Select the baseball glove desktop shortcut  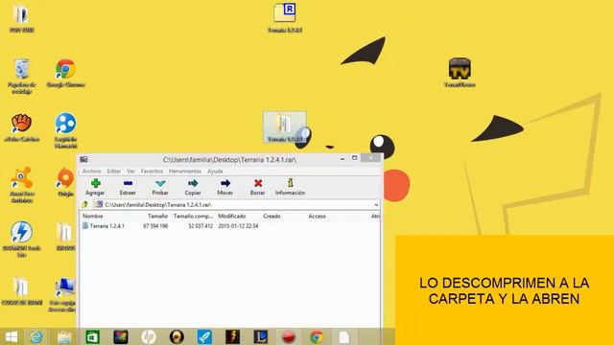21,127
